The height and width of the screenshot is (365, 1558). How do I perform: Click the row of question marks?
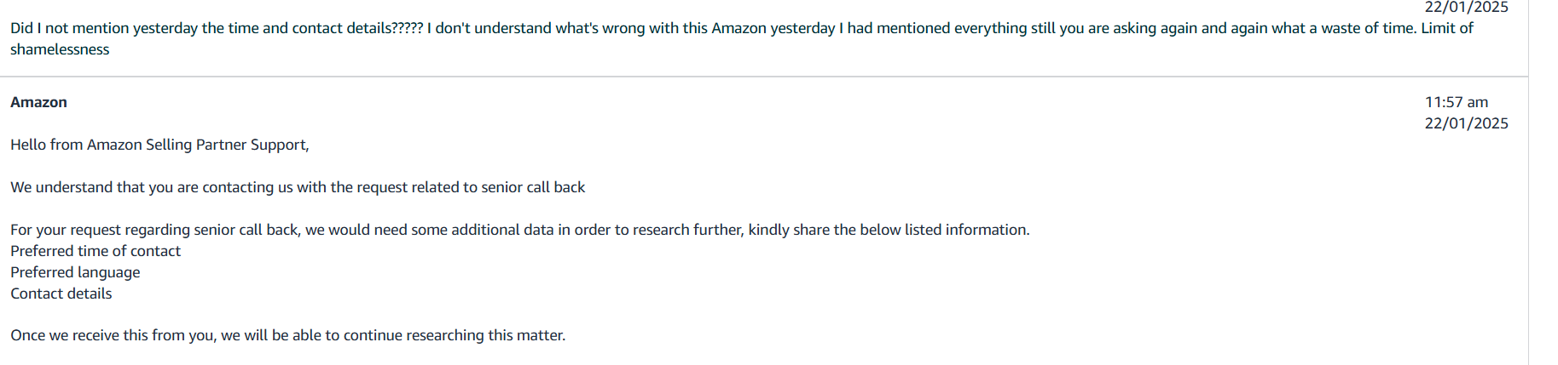(407, 28)
